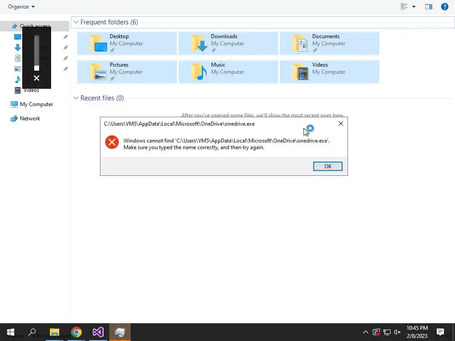Click Frequent folders (6) heading text

(x=109, y=22)
